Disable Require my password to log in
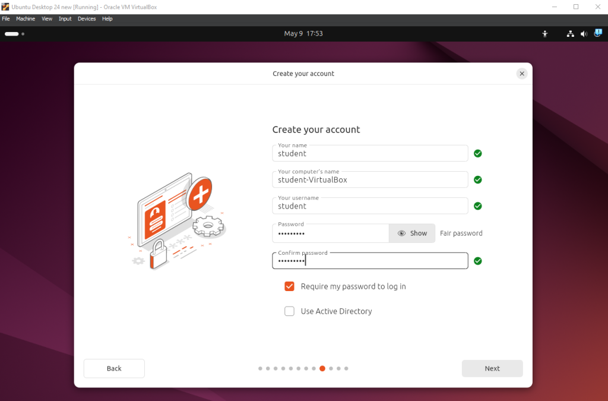Screen dimensions: 608x401 click(x=289, y=286)
